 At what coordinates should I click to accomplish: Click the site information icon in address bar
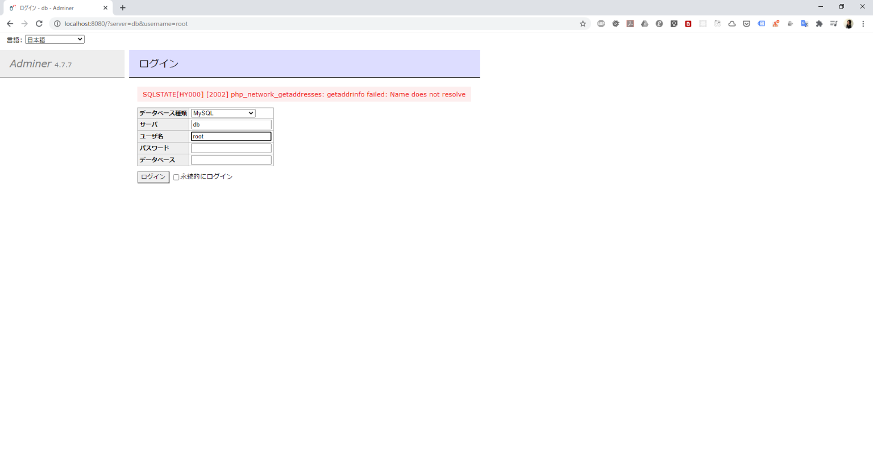57,24
